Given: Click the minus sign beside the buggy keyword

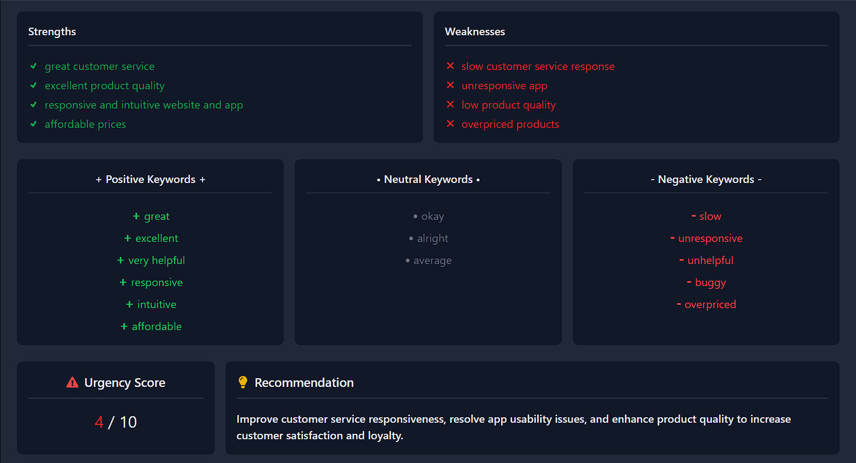Looking at the screenshot, I should (689, 282).
